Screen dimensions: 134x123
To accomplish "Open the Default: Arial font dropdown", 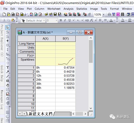I will pyautogui.click(x=44, y=20).
